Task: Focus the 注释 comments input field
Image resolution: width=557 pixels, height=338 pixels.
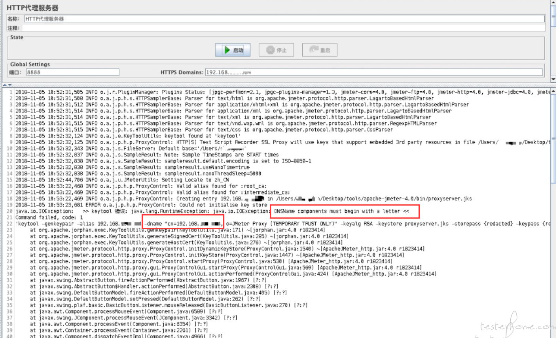Action: [283, 28]
